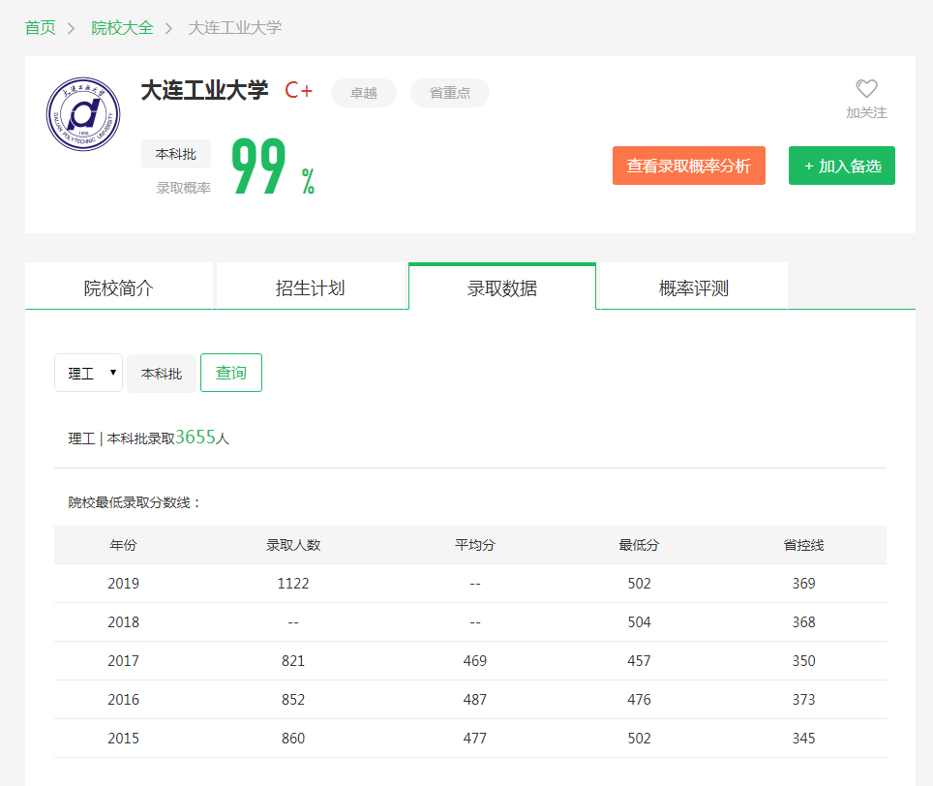933x786 pixels.
Task: Click the C+ rating label
Action: 298,90
